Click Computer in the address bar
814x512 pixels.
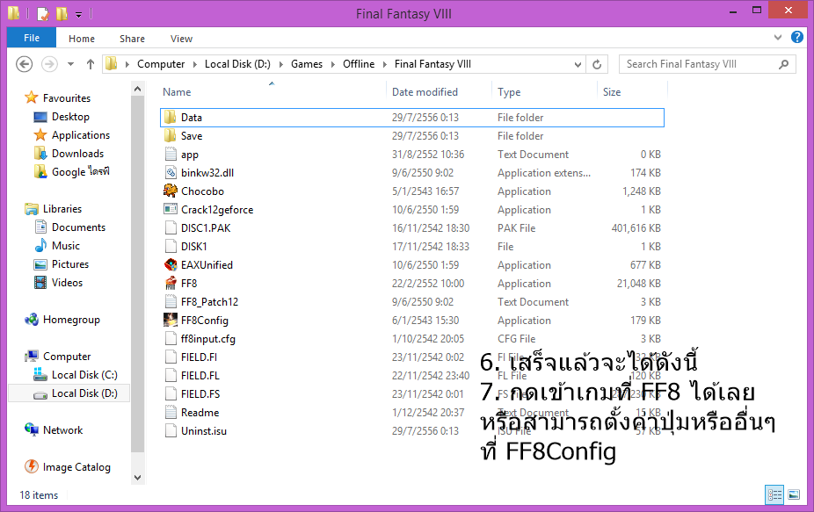tap(161, 64)
